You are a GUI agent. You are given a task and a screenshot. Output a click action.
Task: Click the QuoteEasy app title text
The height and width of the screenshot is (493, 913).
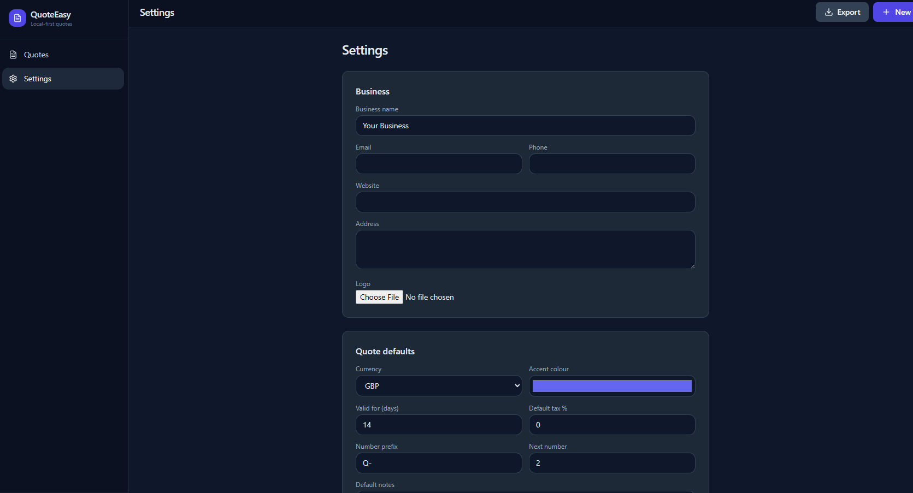click(x=51, y=15)
